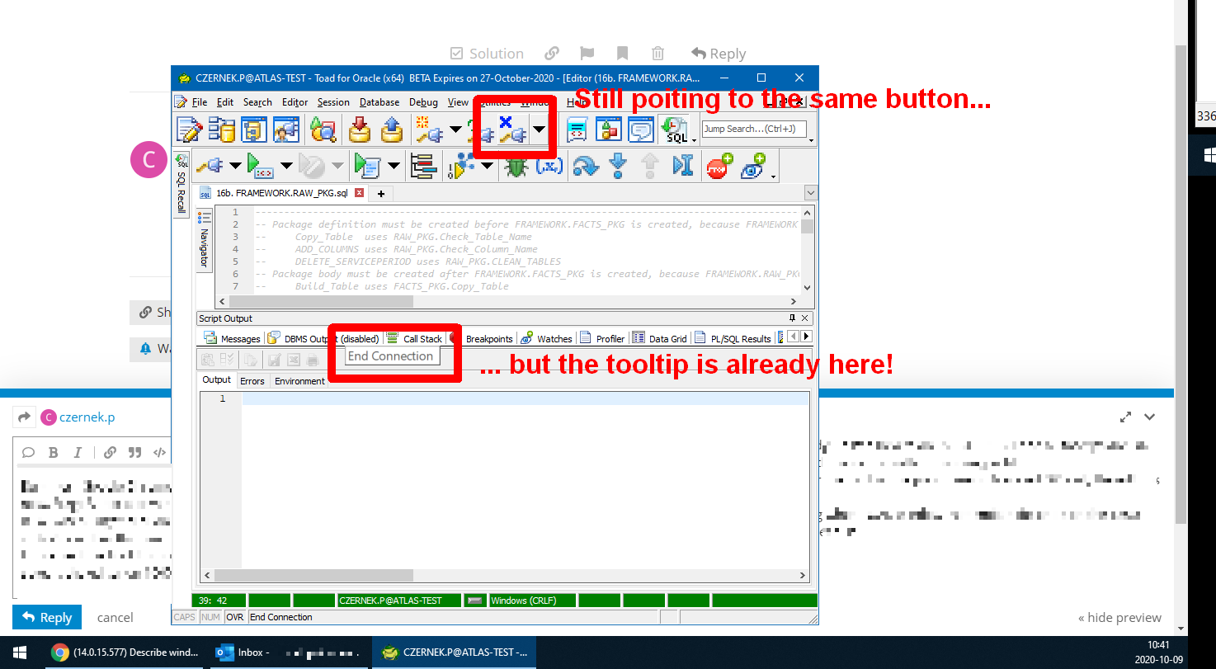This screenshot has width=1216, height=669.
Task: Open the Profiler tab
Action: pyautogui.click(x=602, y=338)
